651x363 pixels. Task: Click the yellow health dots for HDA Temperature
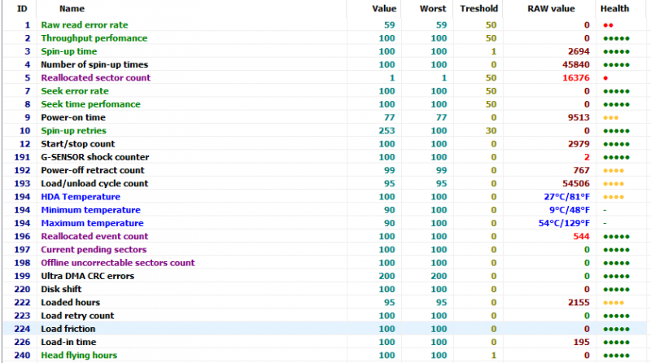614,197
